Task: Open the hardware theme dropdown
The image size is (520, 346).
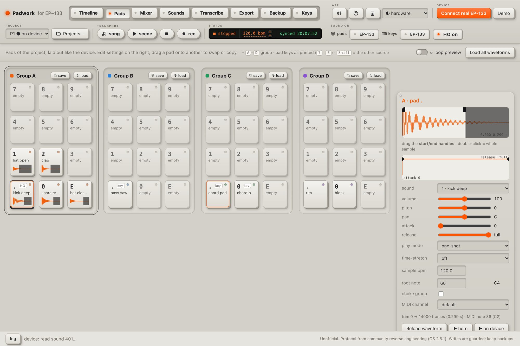Action: coord(405,13)
